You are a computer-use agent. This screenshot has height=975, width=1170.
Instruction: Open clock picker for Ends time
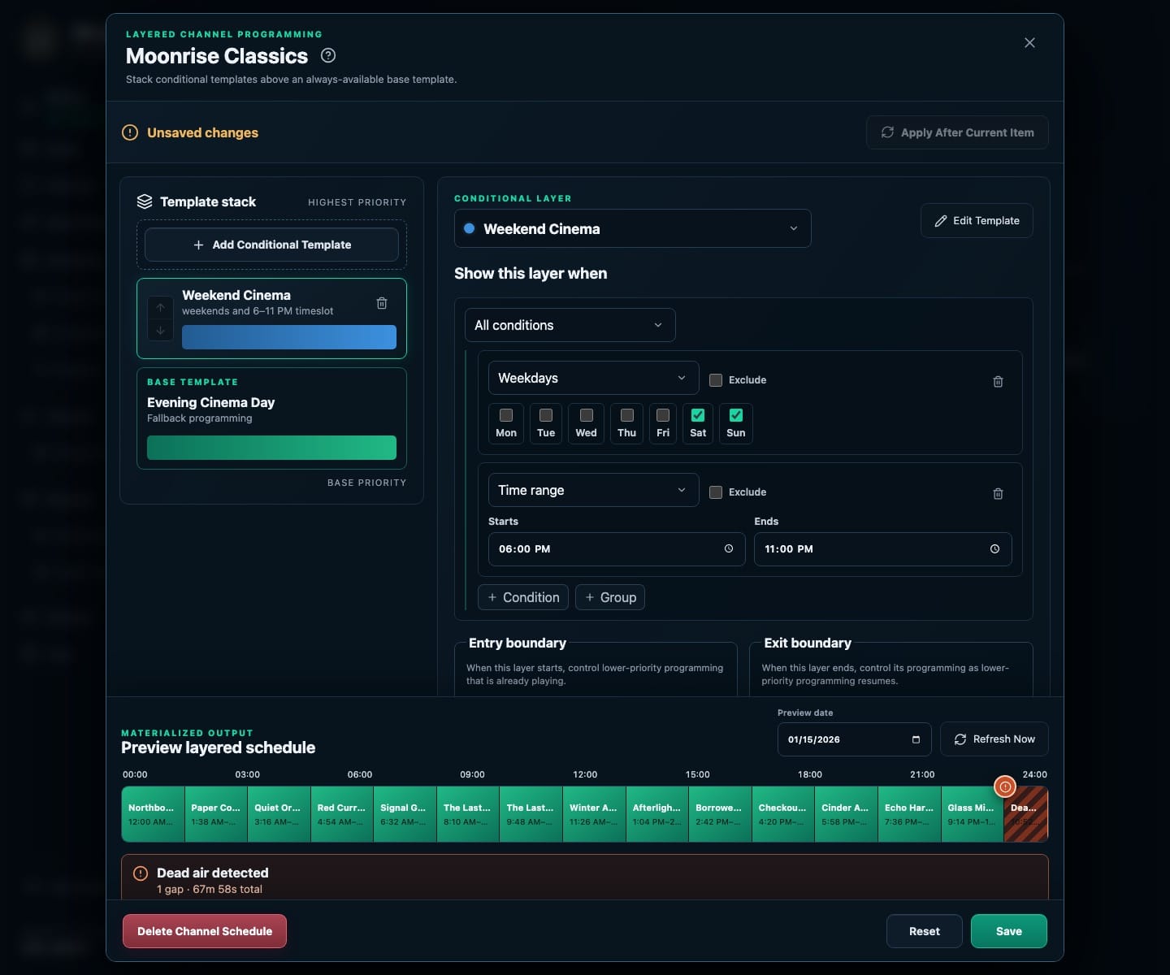pos(994,548)
